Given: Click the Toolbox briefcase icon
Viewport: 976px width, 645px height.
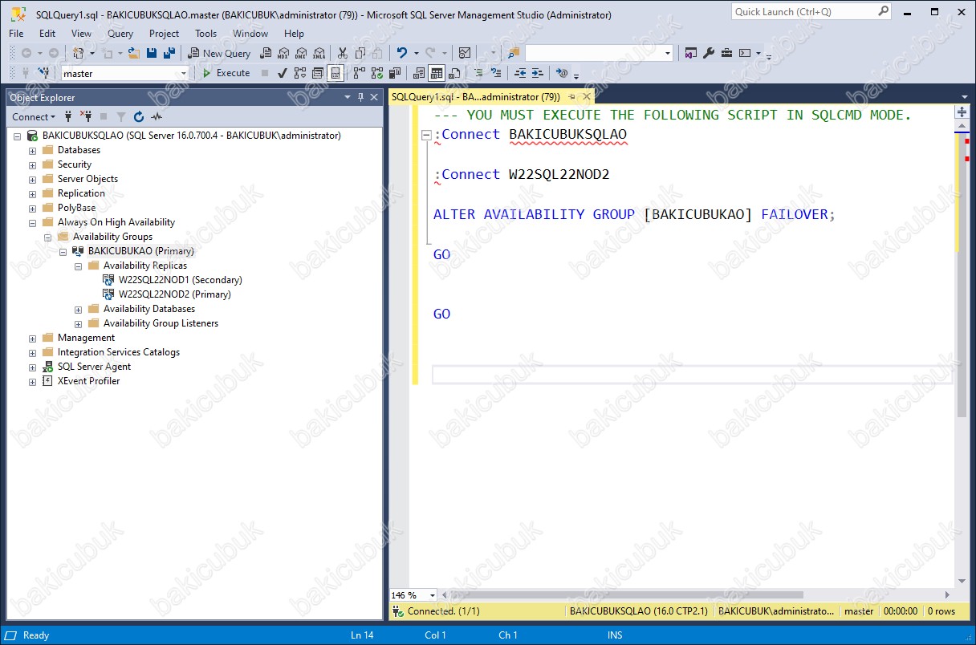Looking at the screenshot, I should 726,53.
